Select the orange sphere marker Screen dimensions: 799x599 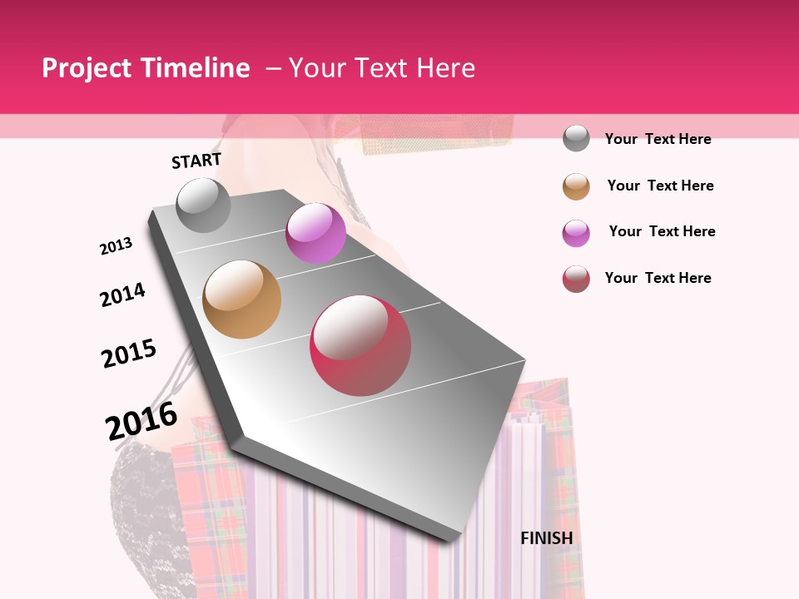(243, 298)
